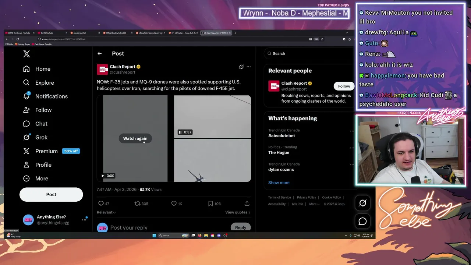Screen dimensions: 471x265
Task: Open Windows Start button in taskbar
Action: [154, 236]
